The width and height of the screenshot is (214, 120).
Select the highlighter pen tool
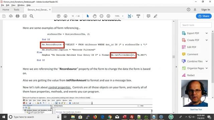[x=155, y=16]
